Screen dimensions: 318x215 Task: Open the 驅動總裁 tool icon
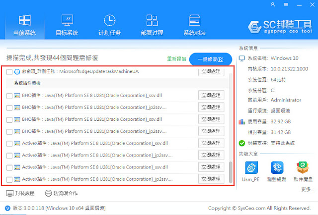pos(277,167)
